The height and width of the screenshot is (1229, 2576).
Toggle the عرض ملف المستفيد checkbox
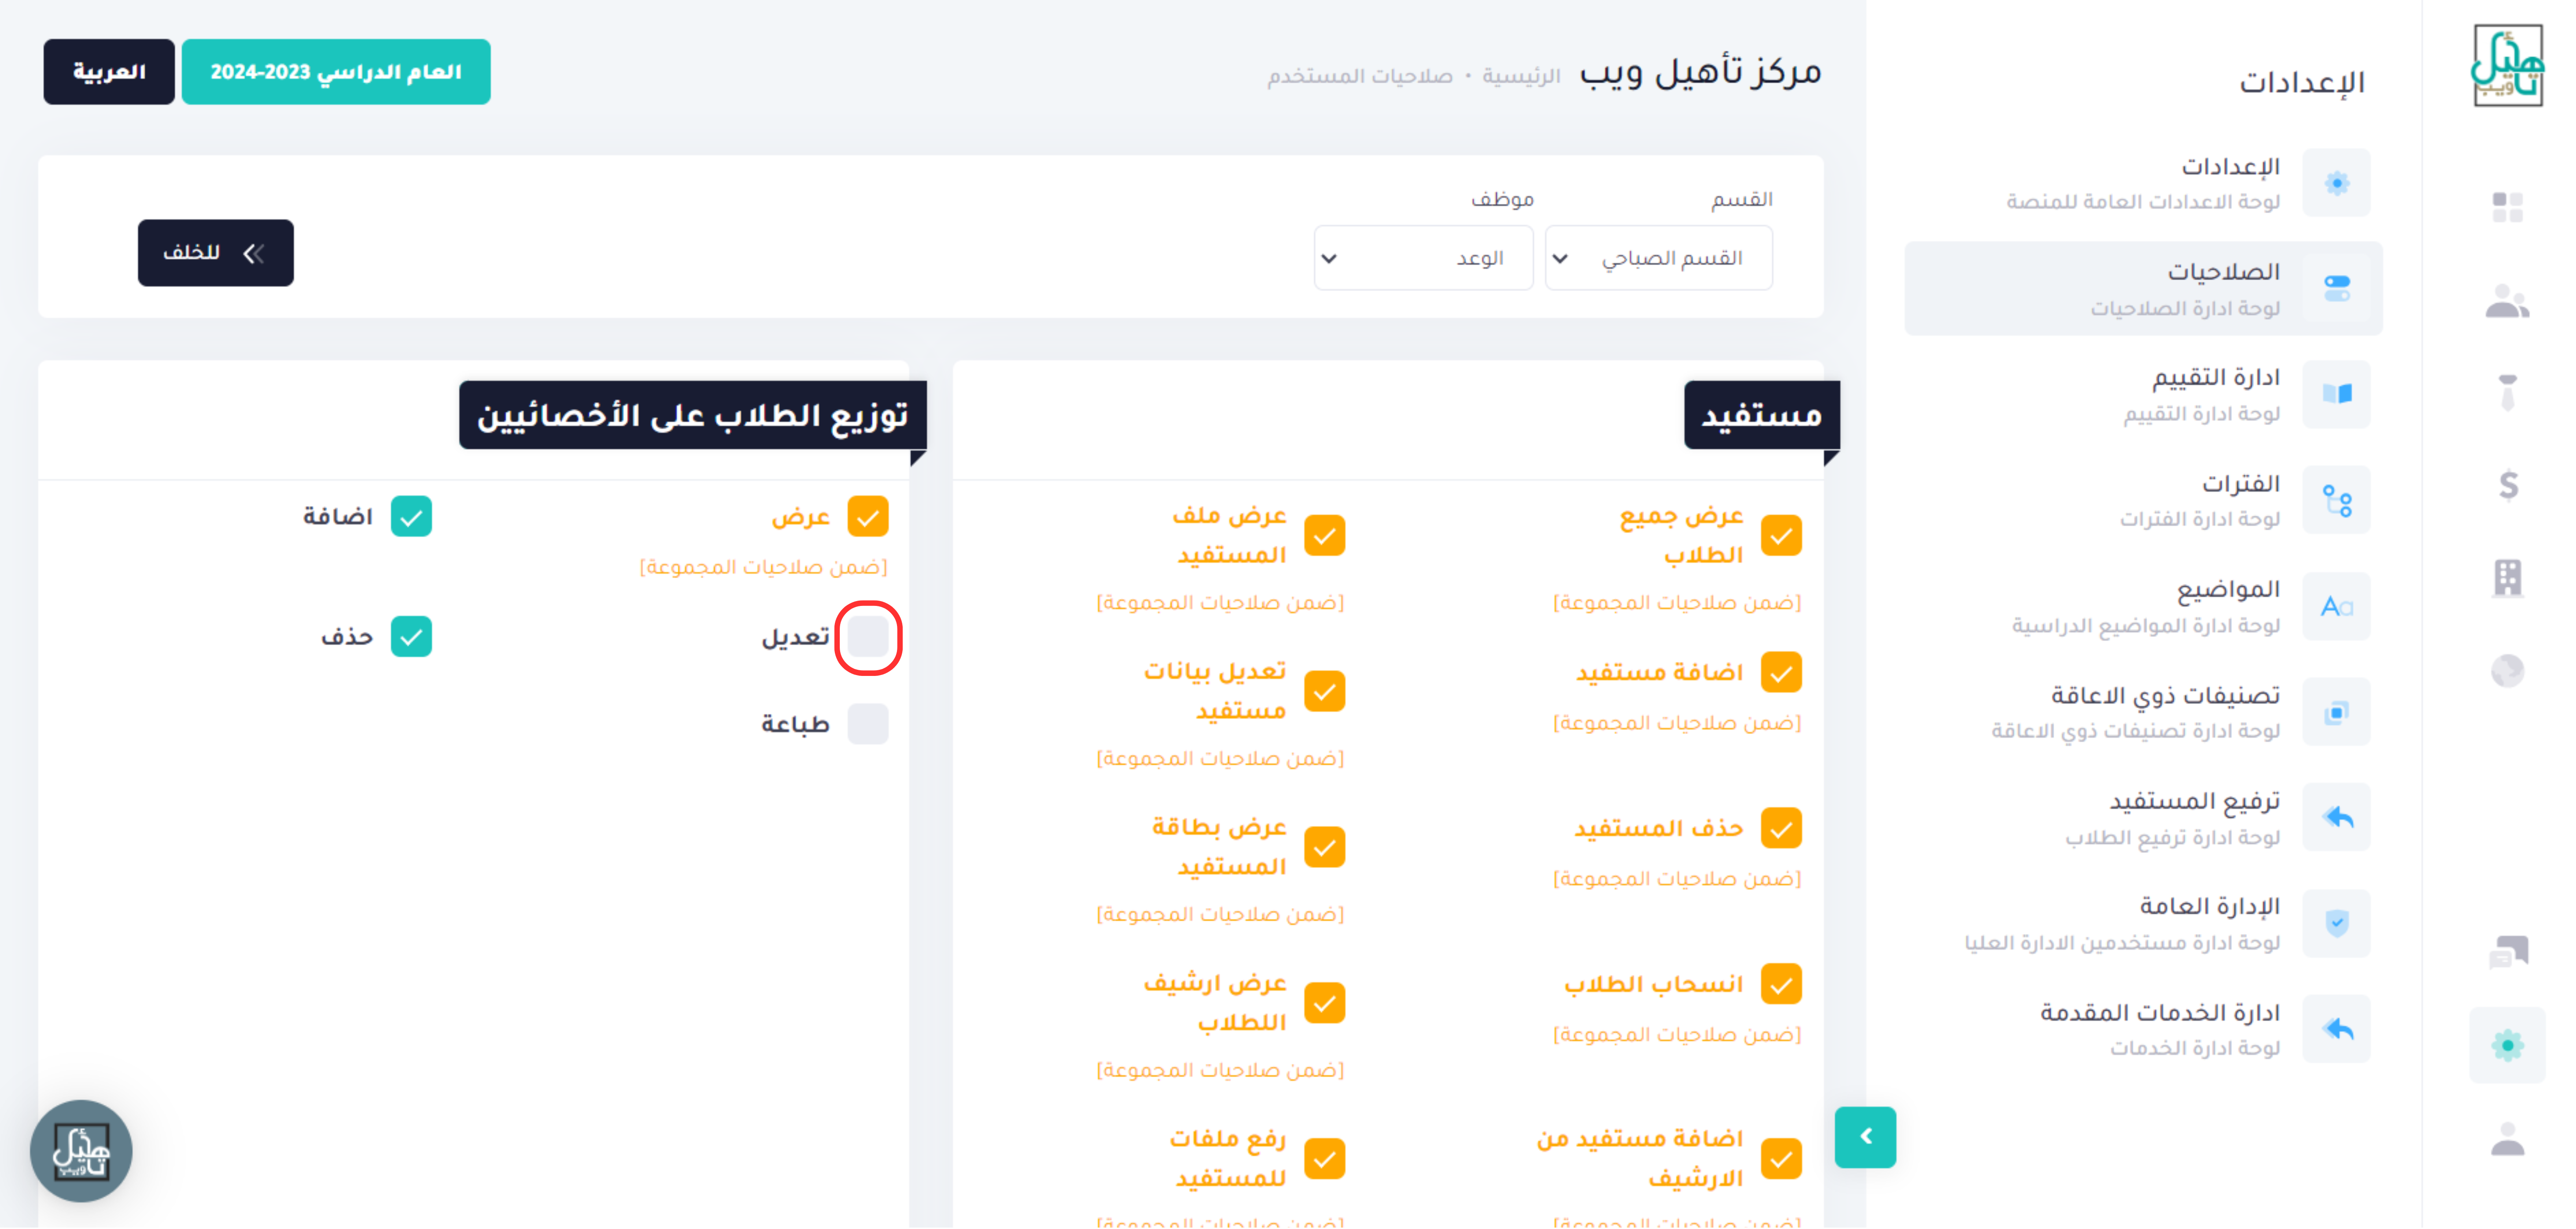(1324, 535)
